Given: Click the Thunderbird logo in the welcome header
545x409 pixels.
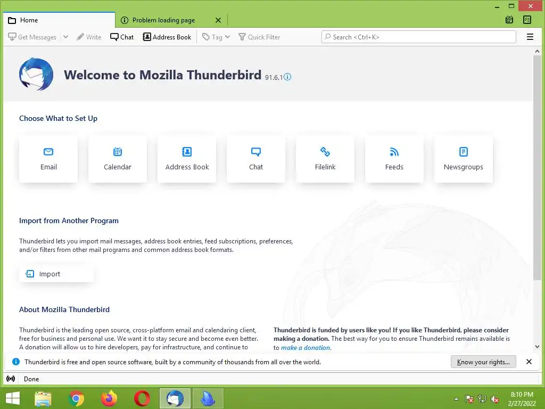Looking at the screenshot, I should pyautogui.click(x=36, y=74).
